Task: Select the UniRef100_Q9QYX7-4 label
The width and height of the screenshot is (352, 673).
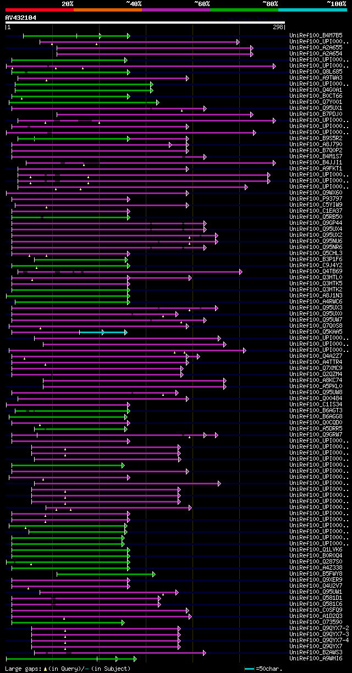Action: point(319,641)
